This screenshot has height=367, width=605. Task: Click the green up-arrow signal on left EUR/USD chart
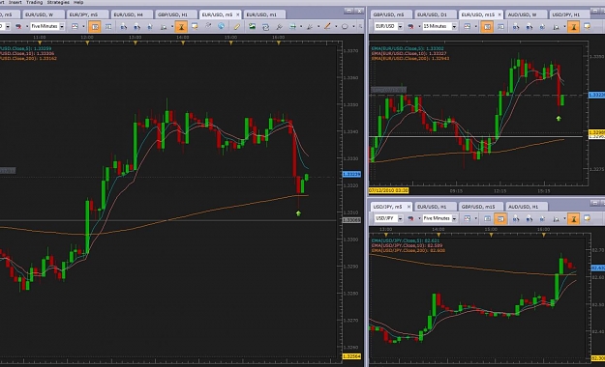point(298,213)
